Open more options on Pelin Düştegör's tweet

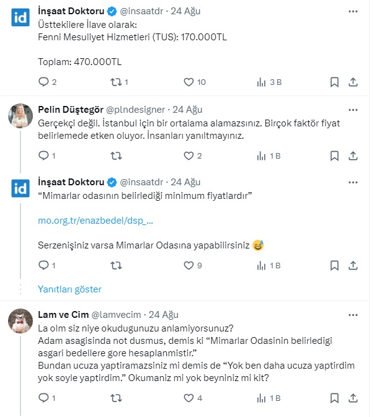353,109
